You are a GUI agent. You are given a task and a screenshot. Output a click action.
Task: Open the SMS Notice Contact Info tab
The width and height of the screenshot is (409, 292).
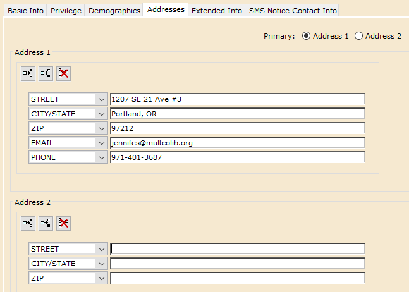click(x=291, y=11)
